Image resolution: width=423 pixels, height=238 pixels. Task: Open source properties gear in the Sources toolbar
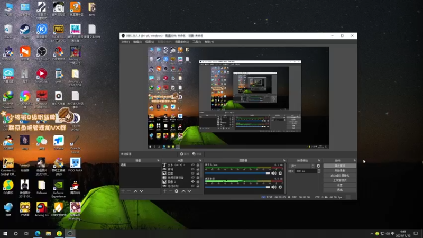click(x=177, y=191)
